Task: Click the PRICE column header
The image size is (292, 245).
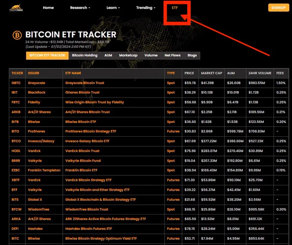Action: click(189, 73)
